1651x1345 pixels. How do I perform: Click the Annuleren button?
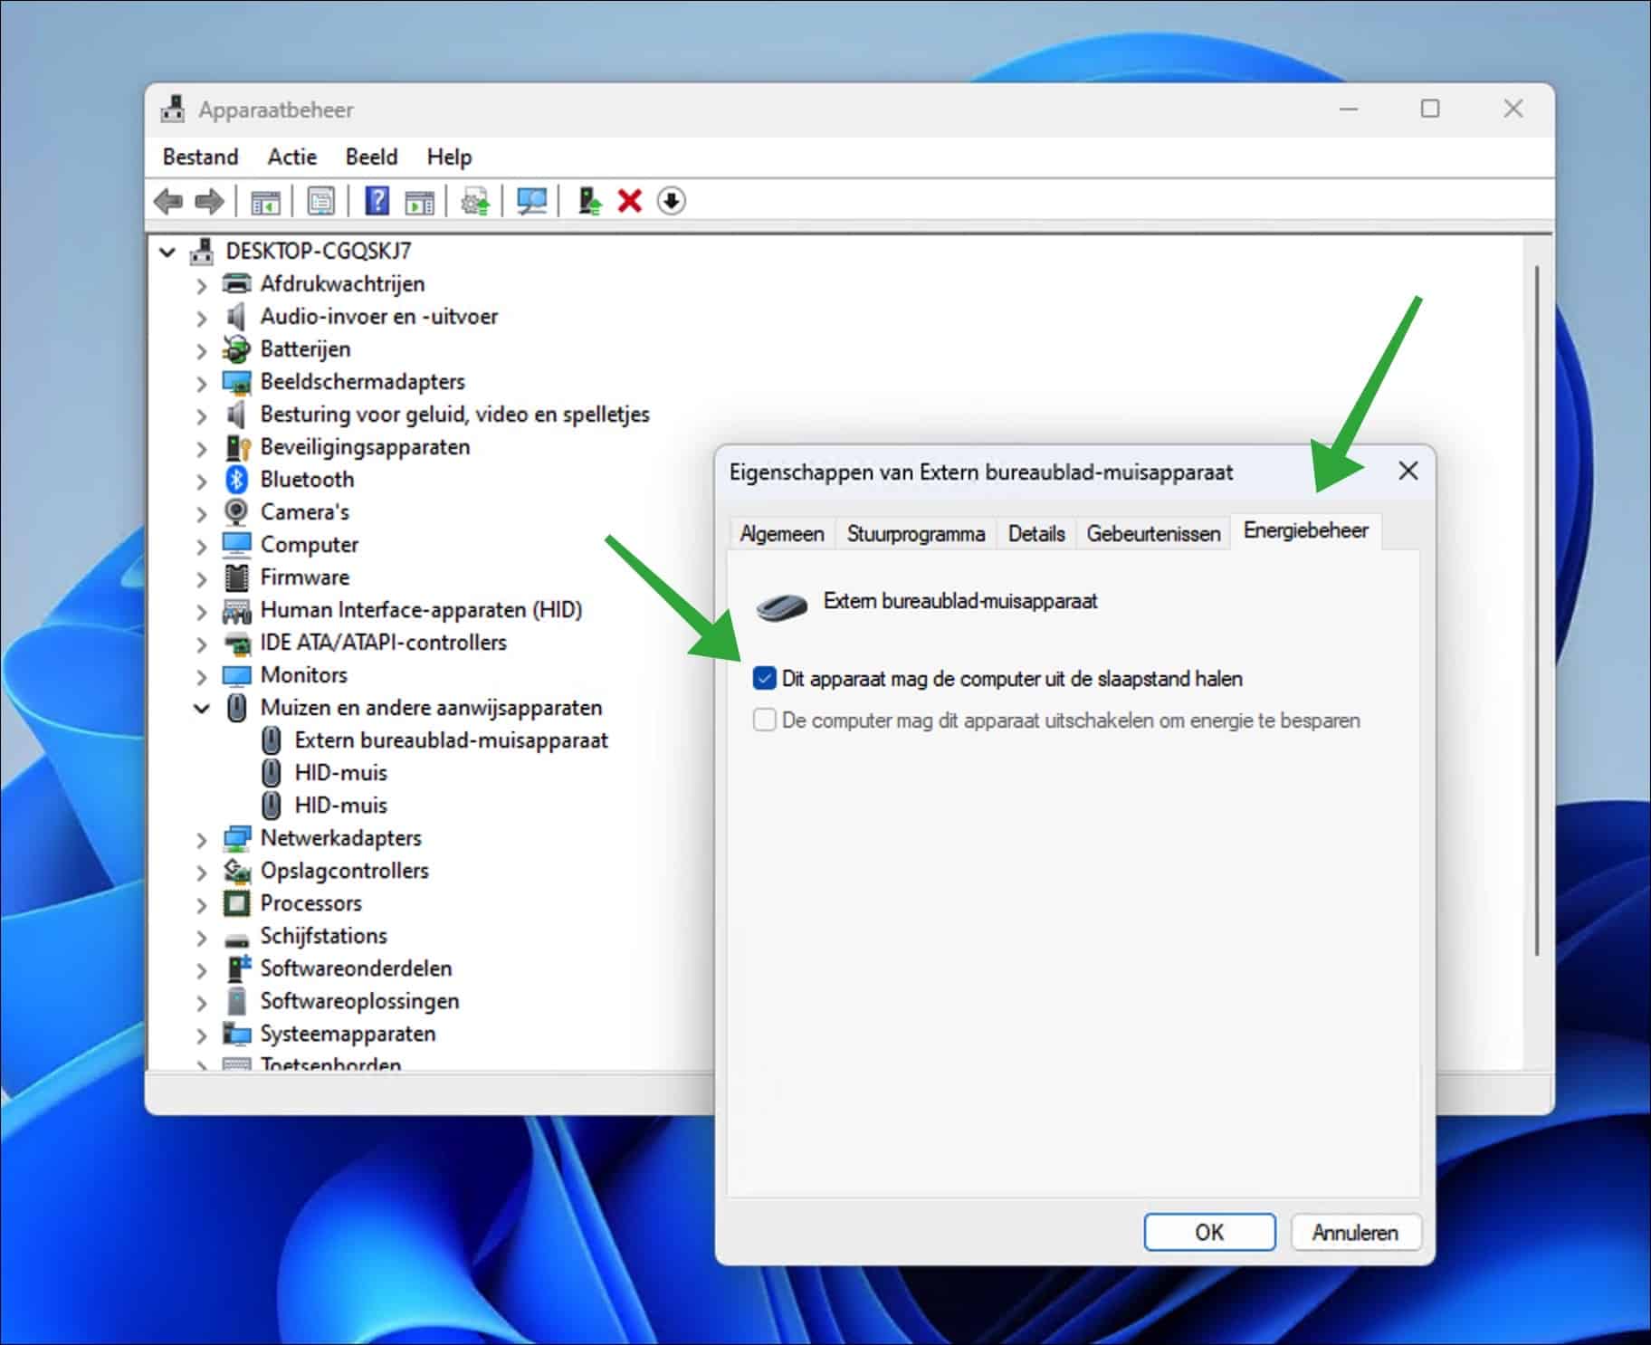click(1355, 1232)
